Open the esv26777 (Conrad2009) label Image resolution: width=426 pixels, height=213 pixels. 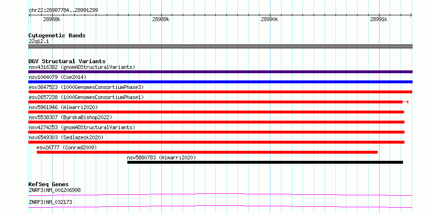coord(67,147)
